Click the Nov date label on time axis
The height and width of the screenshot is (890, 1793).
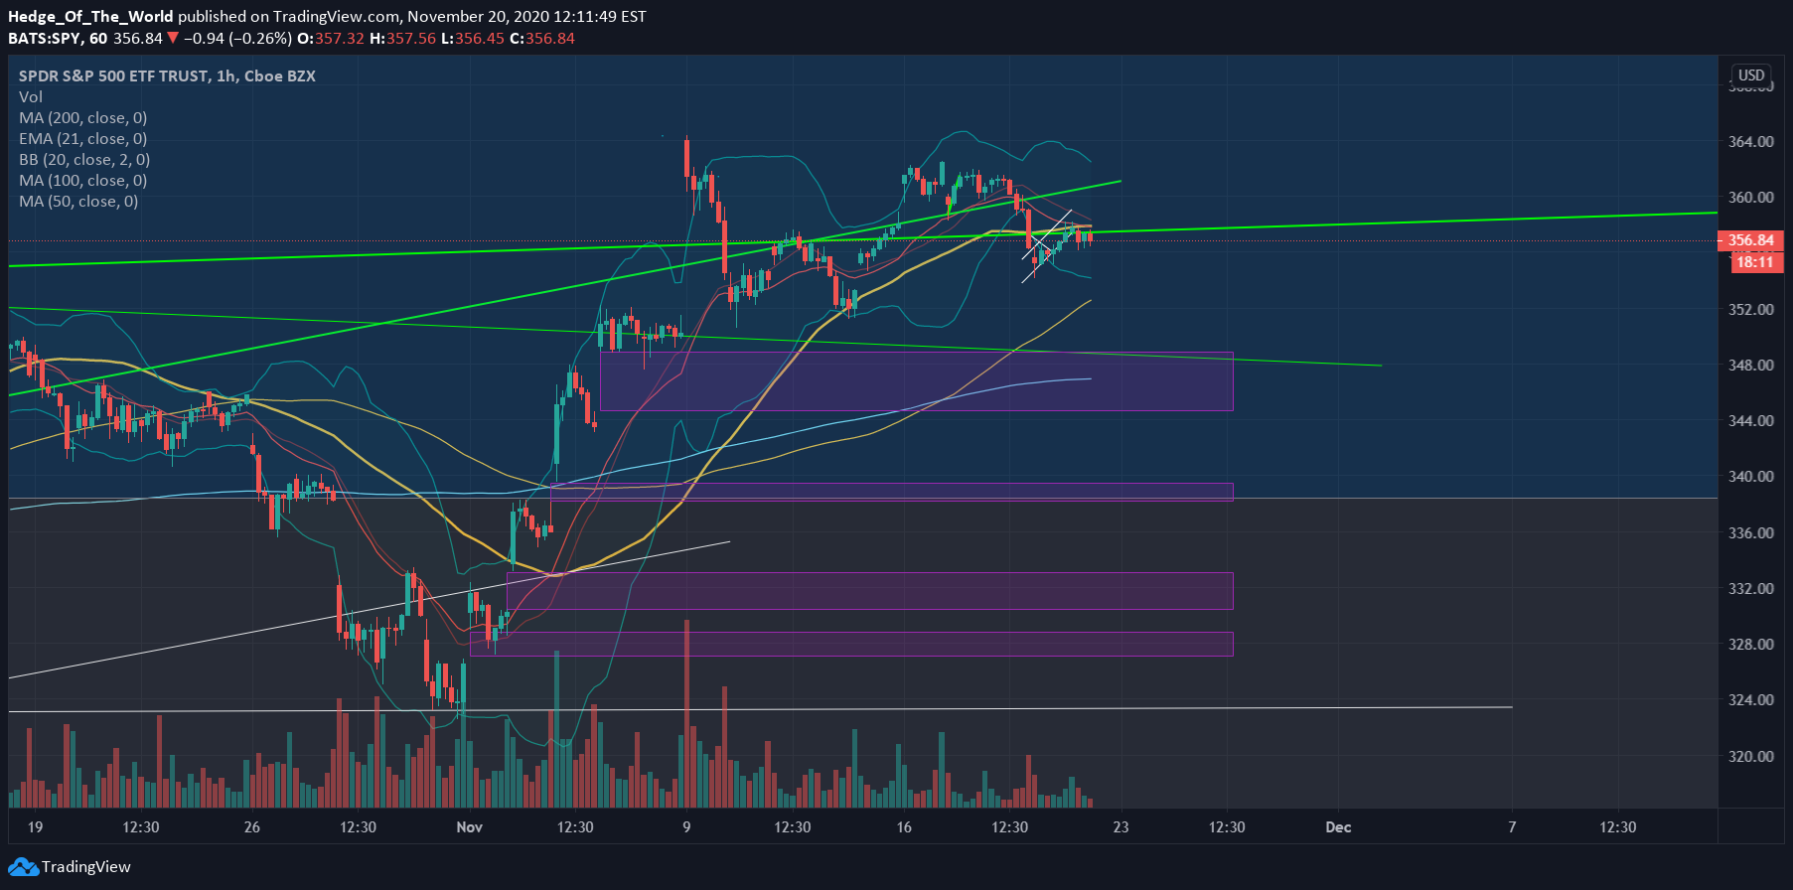click(x=470, y=826)
